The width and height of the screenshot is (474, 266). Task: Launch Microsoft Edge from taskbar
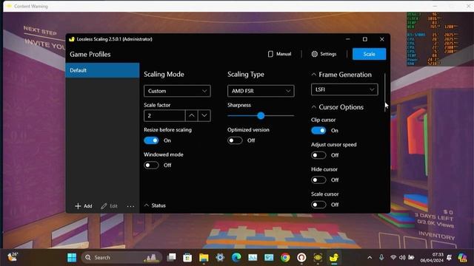point(236,257)
